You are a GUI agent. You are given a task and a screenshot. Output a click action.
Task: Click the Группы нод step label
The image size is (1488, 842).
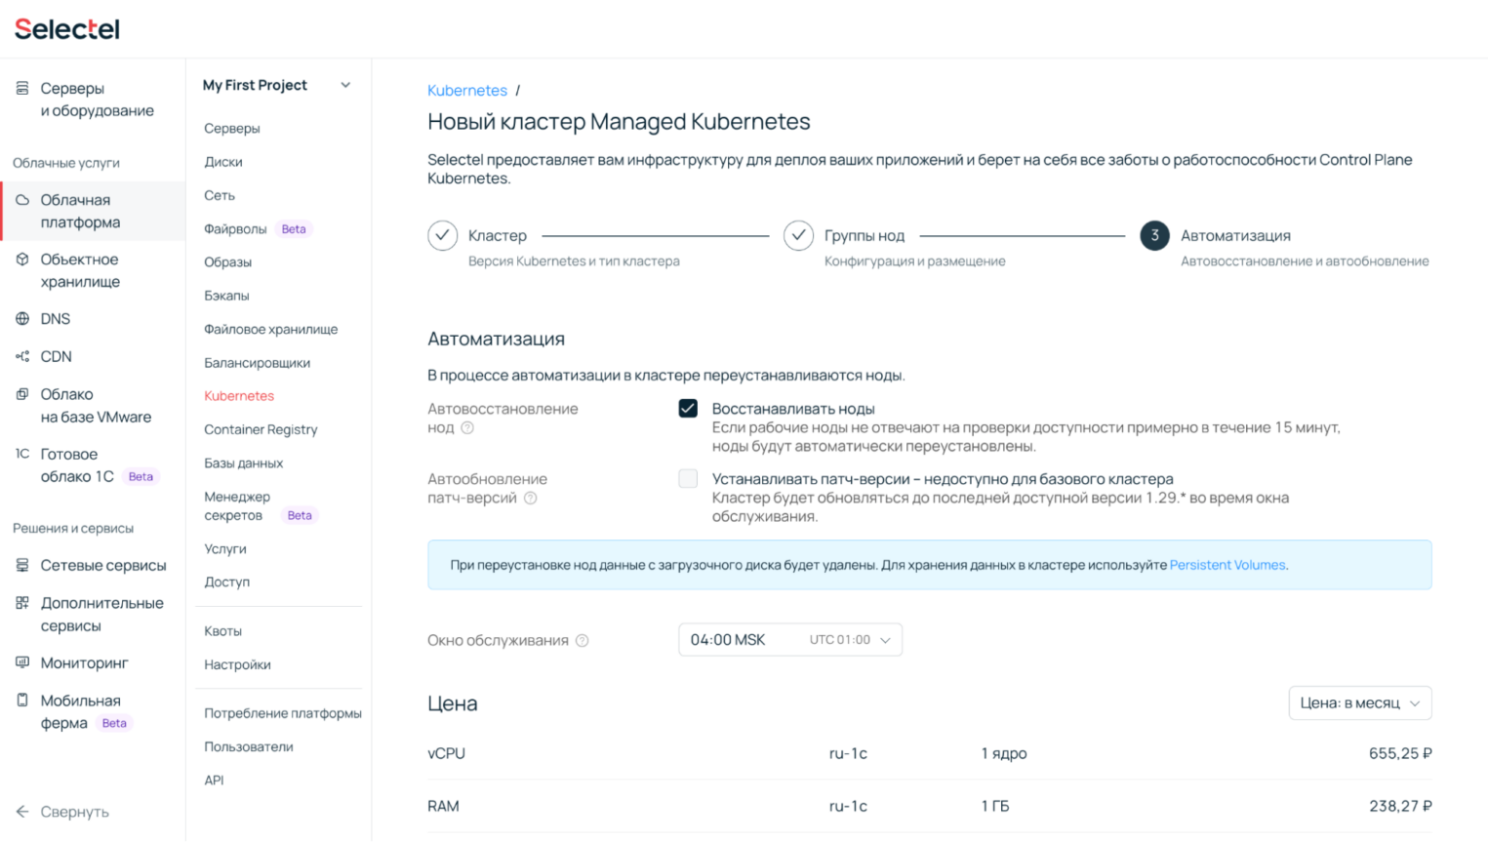(865, 236)
